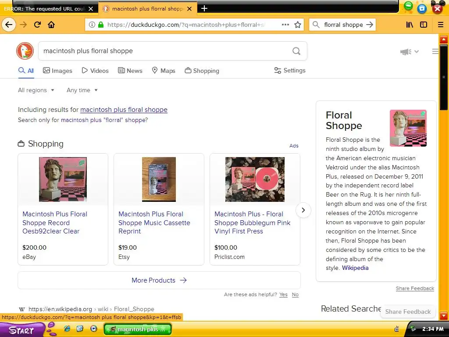The image size is (449, 337).
Task: Open Wikipedia link in Floral Shoppe panel
Action: pos(355,268)
